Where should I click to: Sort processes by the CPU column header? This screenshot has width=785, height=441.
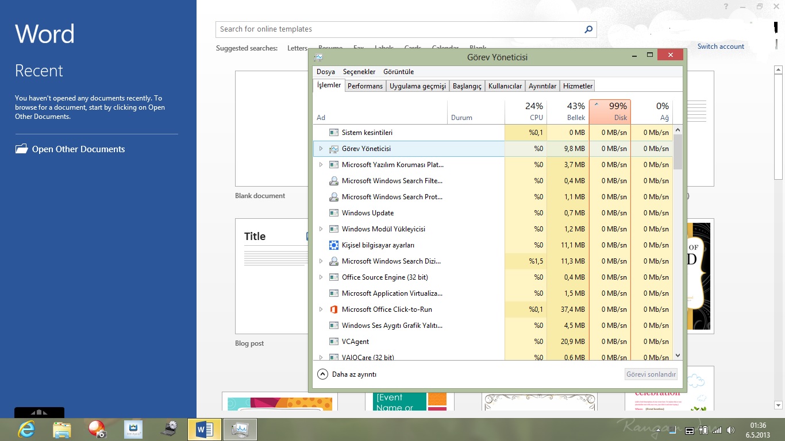click(x=525, y=111)
